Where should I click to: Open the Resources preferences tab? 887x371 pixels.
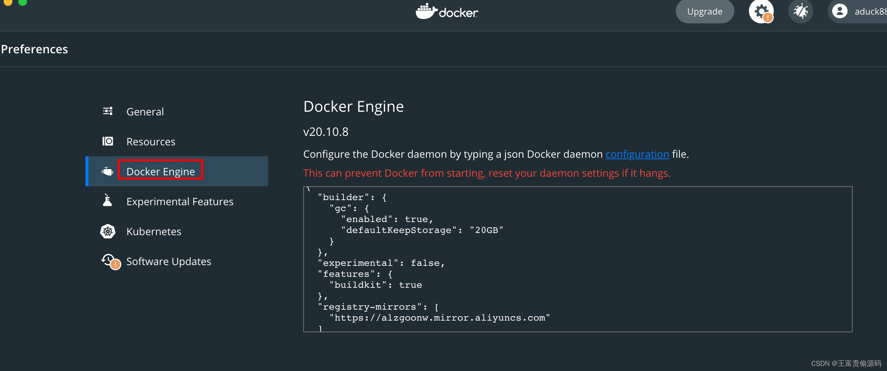[x=177, y=141]
